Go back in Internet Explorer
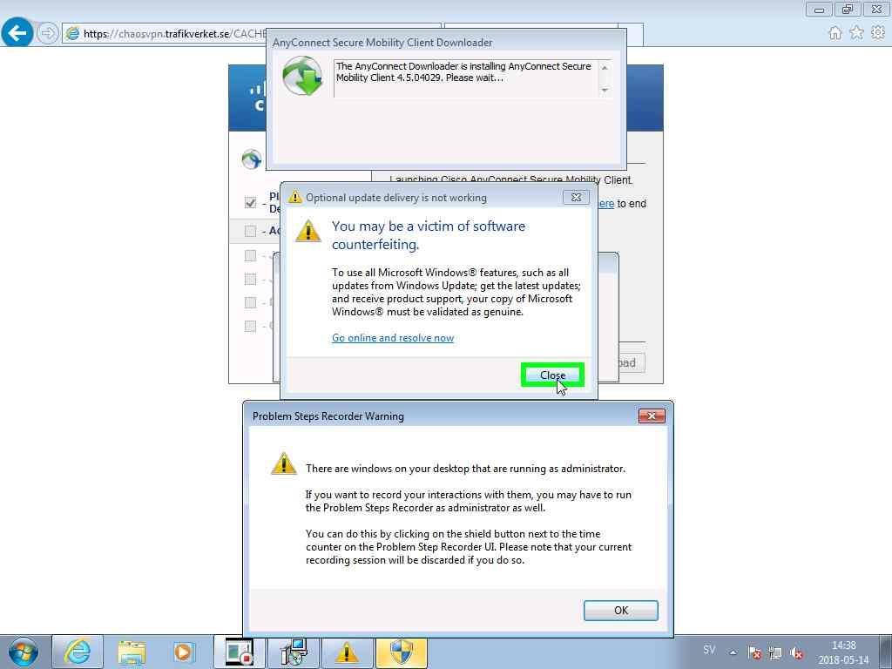 tap(17, 32)
